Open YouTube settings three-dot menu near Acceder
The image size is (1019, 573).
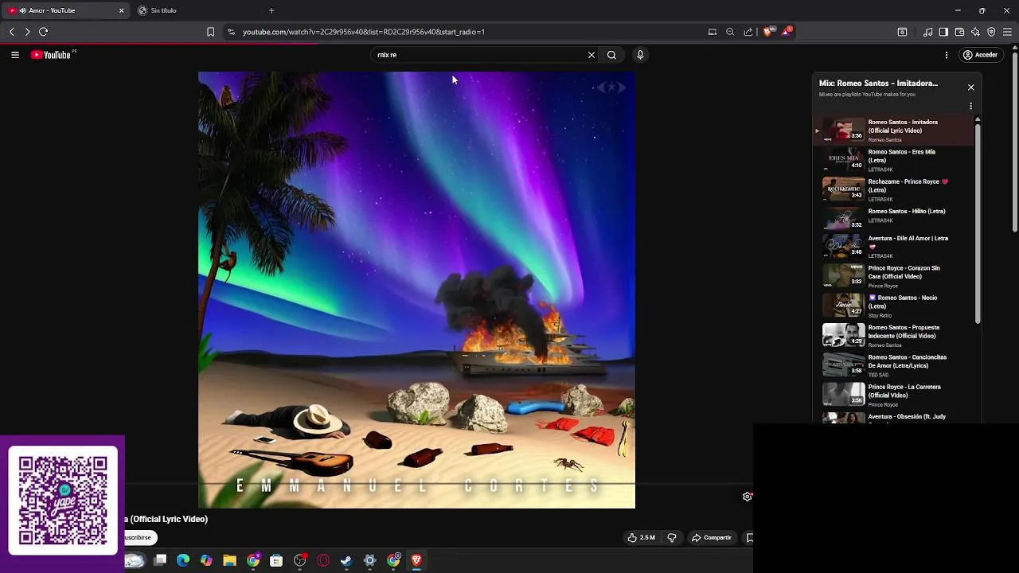[x=947, y=55]
